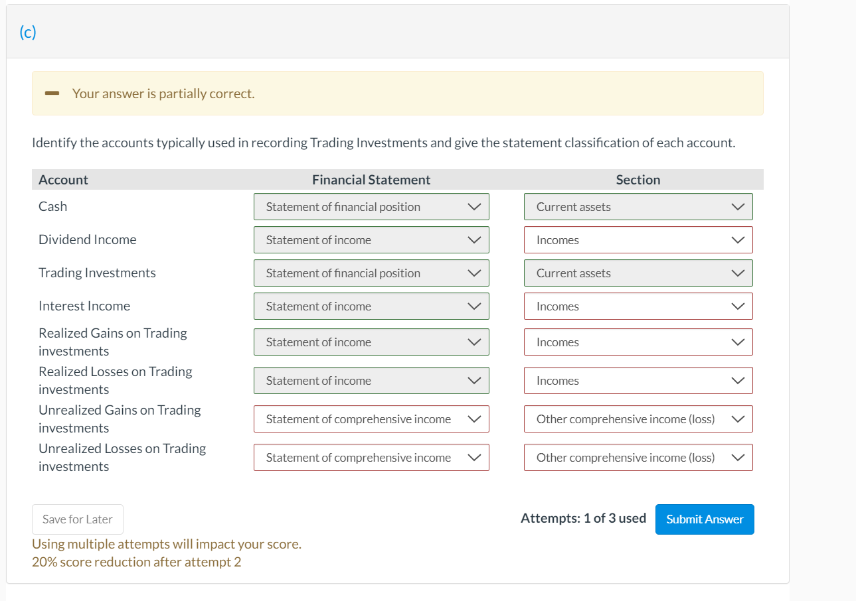Click the question instruction about Trading Investments
This screenshot has height=601, width=856.
pos(384,143)
